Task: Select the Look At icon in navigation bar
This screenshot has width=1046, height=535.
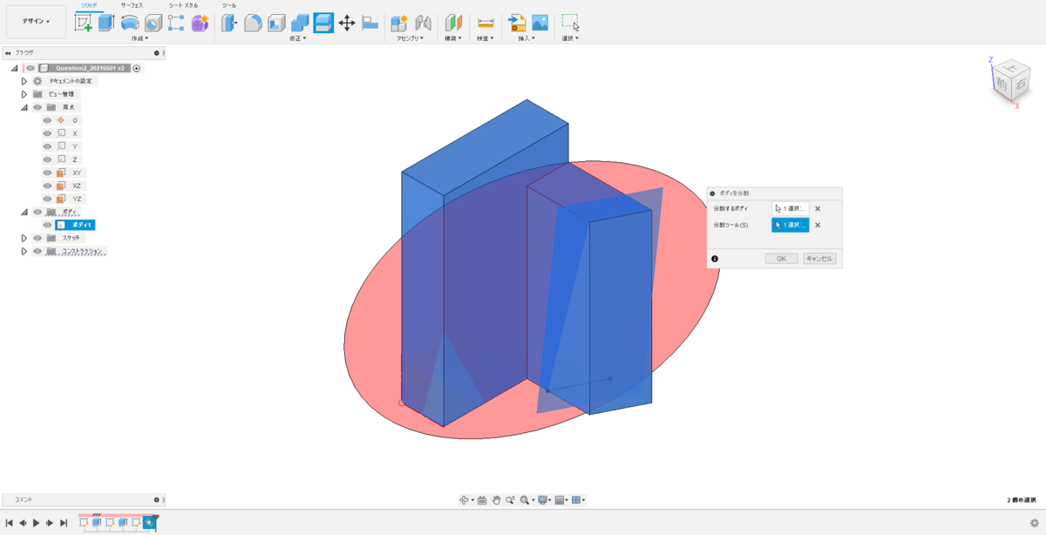Action: point(482,500)
